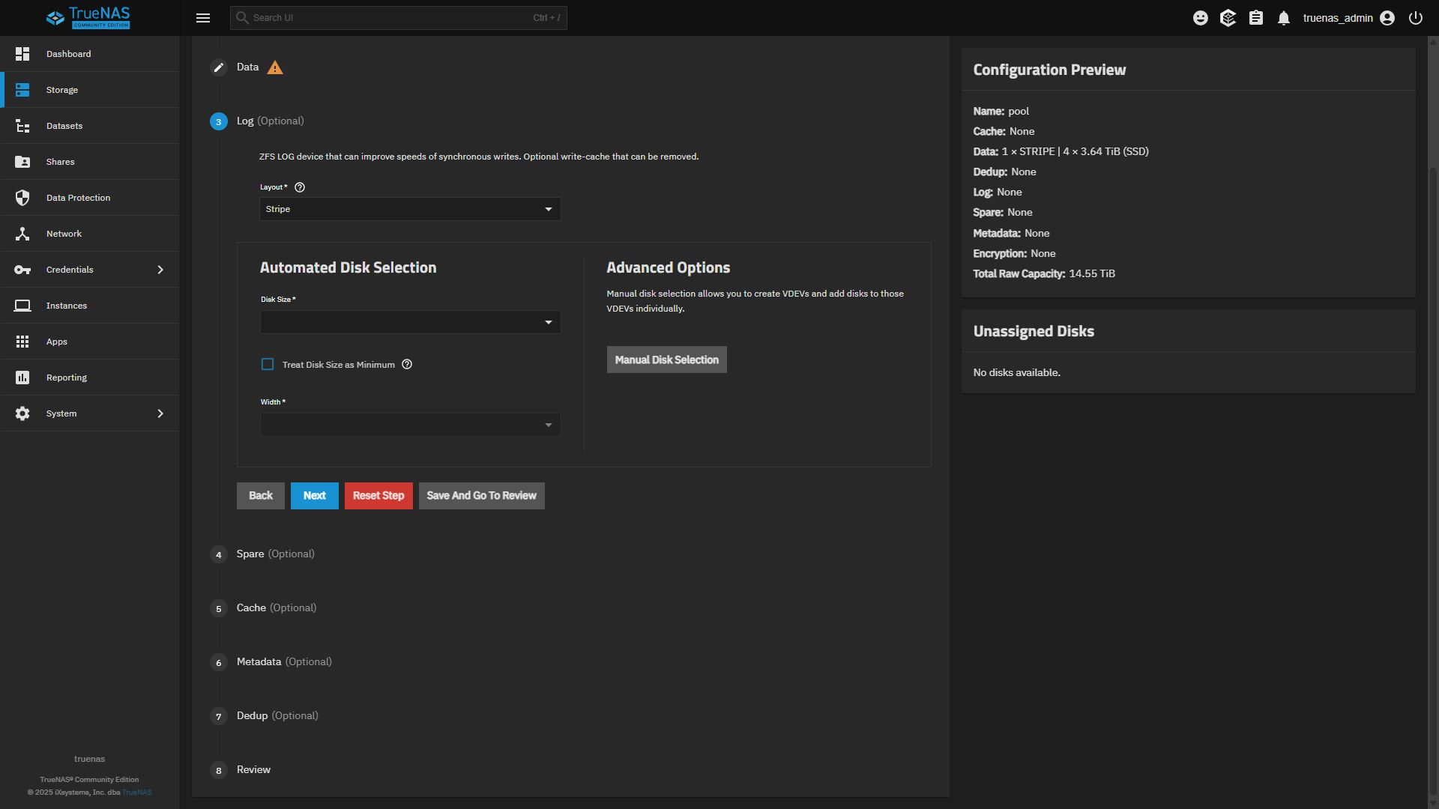The width and height of the screenshot is (1439, 809).
Task: Click the Search UI input field
Action: point(390,18)
